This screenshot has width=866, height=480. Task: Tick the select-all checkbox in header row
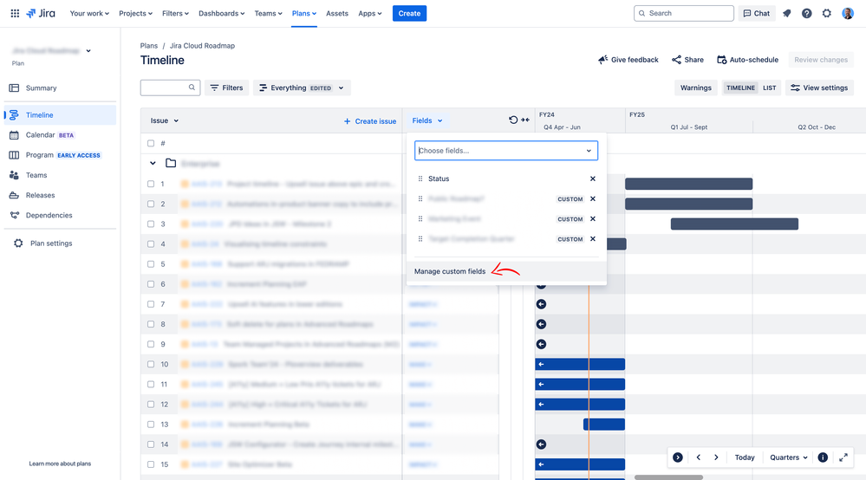pos(151,144)
